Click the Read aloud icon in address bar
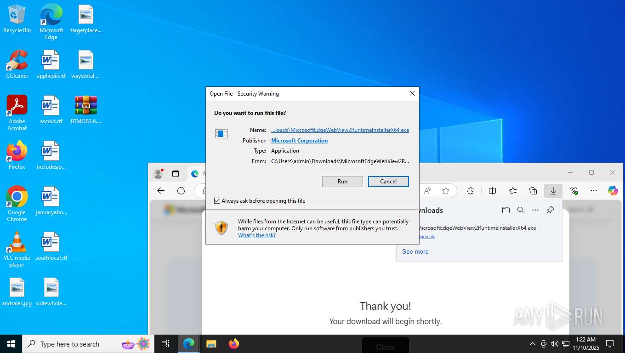Viewport: 625px width, 353px height. click(x=427, y=191)
